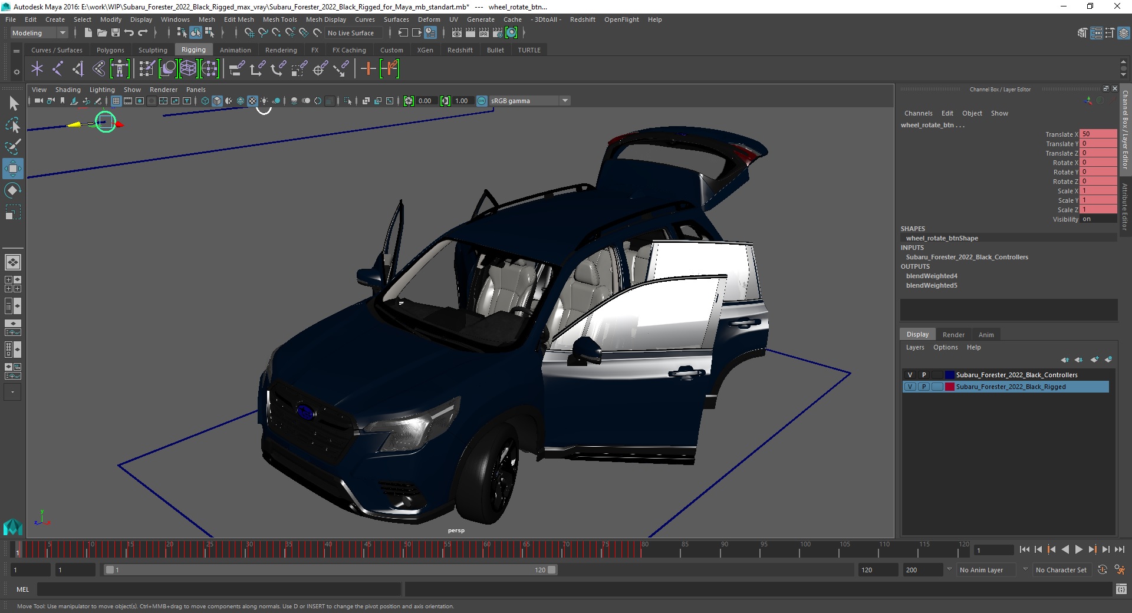Viewport: 1132px width, 613px height.
Task: Click the blue color swatch of Controllers layer
Action: (x=950, y=375)
